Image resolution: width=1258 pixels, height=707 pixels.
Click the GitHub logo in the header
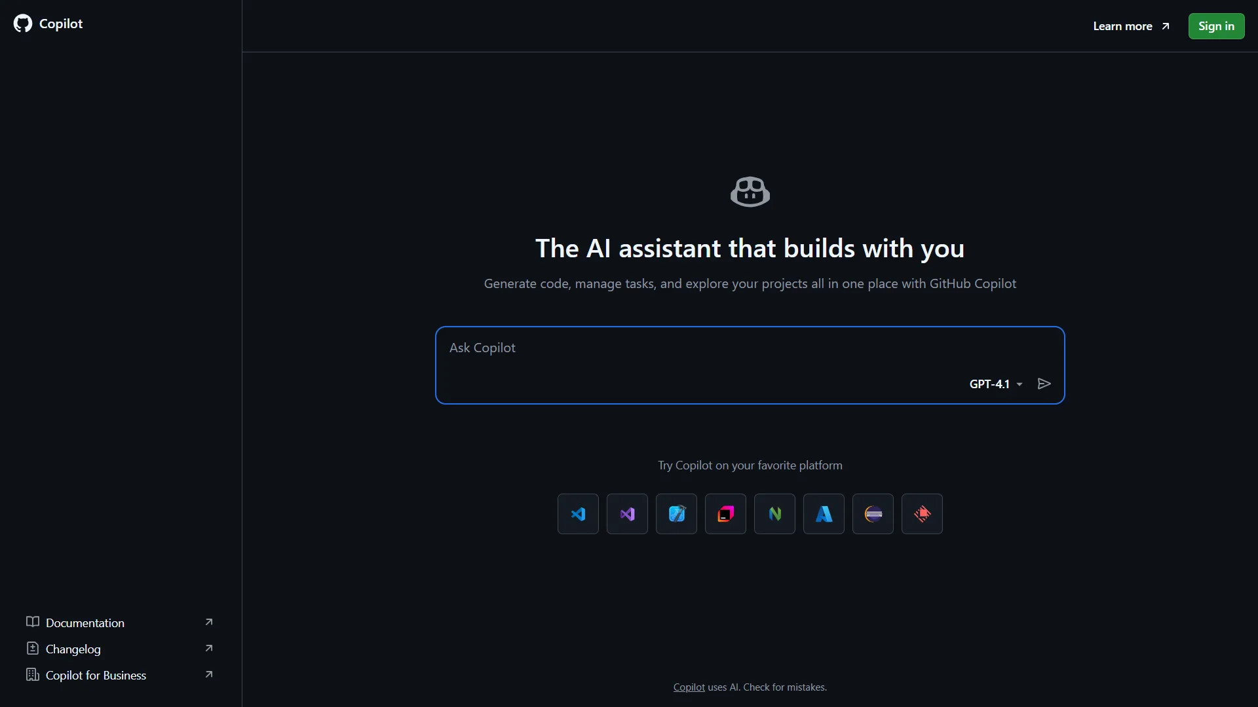(x=22, y=24)
